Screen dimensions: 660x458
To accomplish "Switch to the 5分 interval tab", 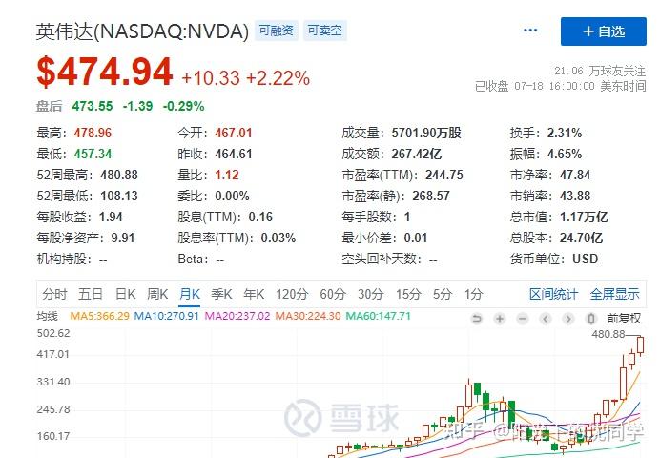I will (443, 294).
